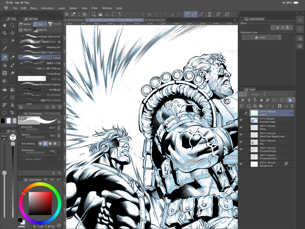This screenshot has width=305, height=229.
Task: Click the Brush Size slider
Action: (x=35, y=130)
